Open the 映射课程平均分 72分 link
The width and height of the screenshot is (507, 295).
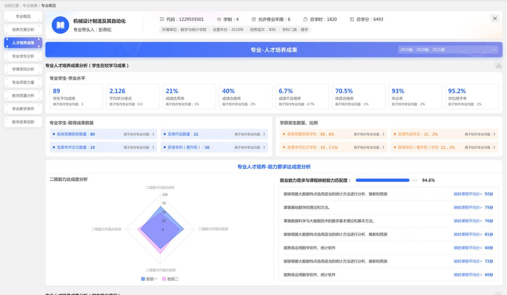473,261
